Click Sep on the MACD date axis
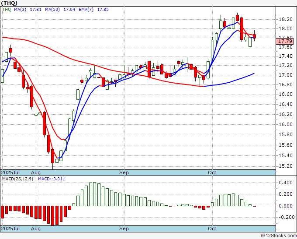297x239 pixels. pyautogui.click(x=124, y=228)
